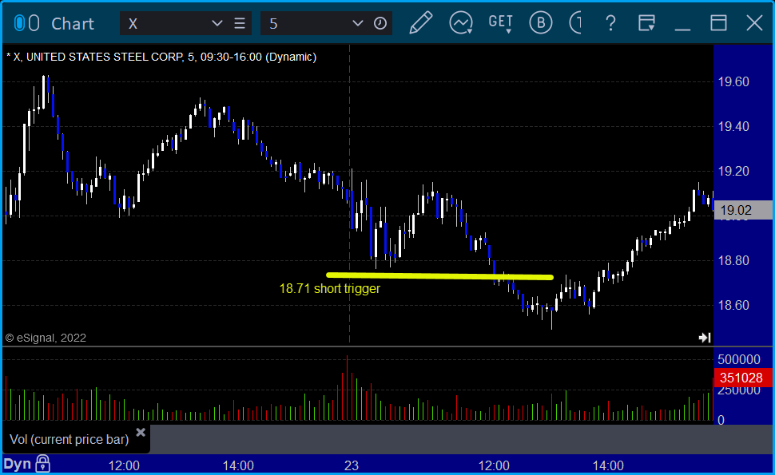Open the window layout dropdown icon
Viewport: 775px width, 475px height.
[x=646, y=23]
